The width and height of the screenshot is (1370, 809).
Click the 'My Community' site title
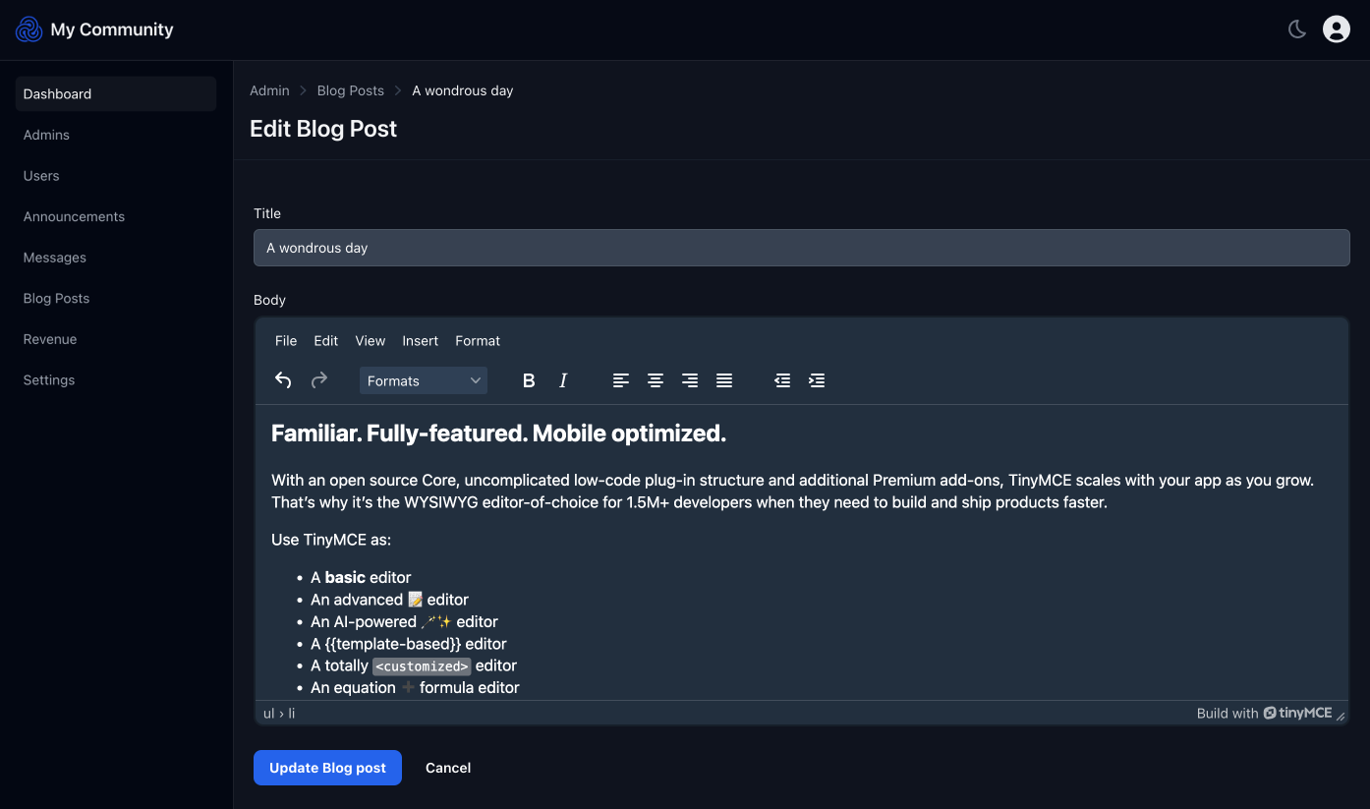pos(112,29)
